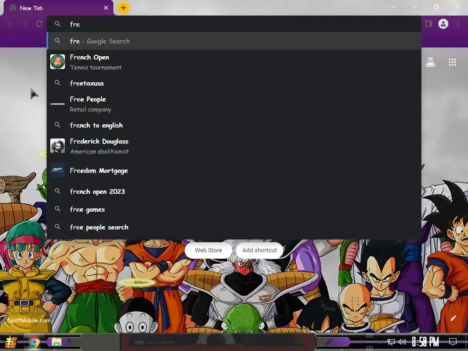Image resolution: width=468 pixels, height=351 pixels.
Task: Select the 'free people search' suggestion
Action: [234, 228]
